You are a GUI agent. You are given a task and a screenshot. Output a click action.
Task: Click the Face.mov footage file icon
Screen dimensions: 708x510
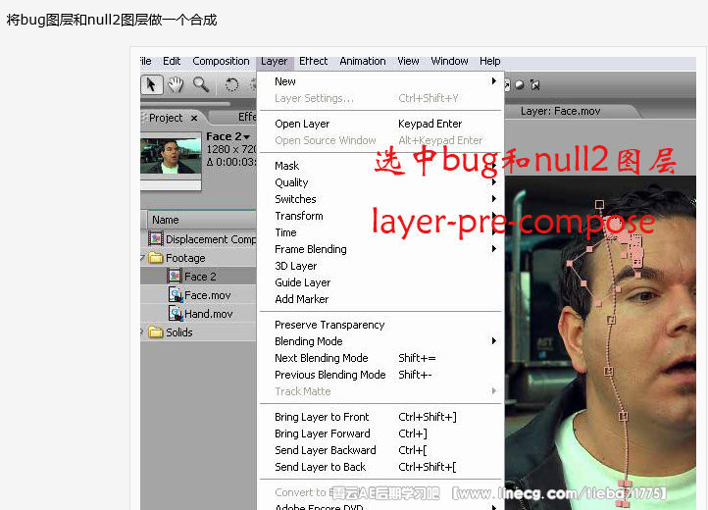(x=176, y=294)
